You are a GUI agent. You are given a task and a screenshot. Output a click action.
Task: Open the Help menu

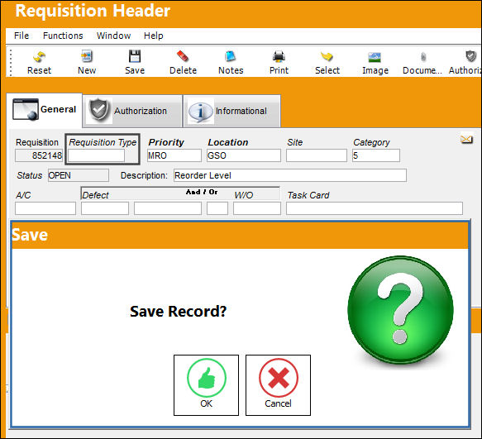click(x=154, y=36)
